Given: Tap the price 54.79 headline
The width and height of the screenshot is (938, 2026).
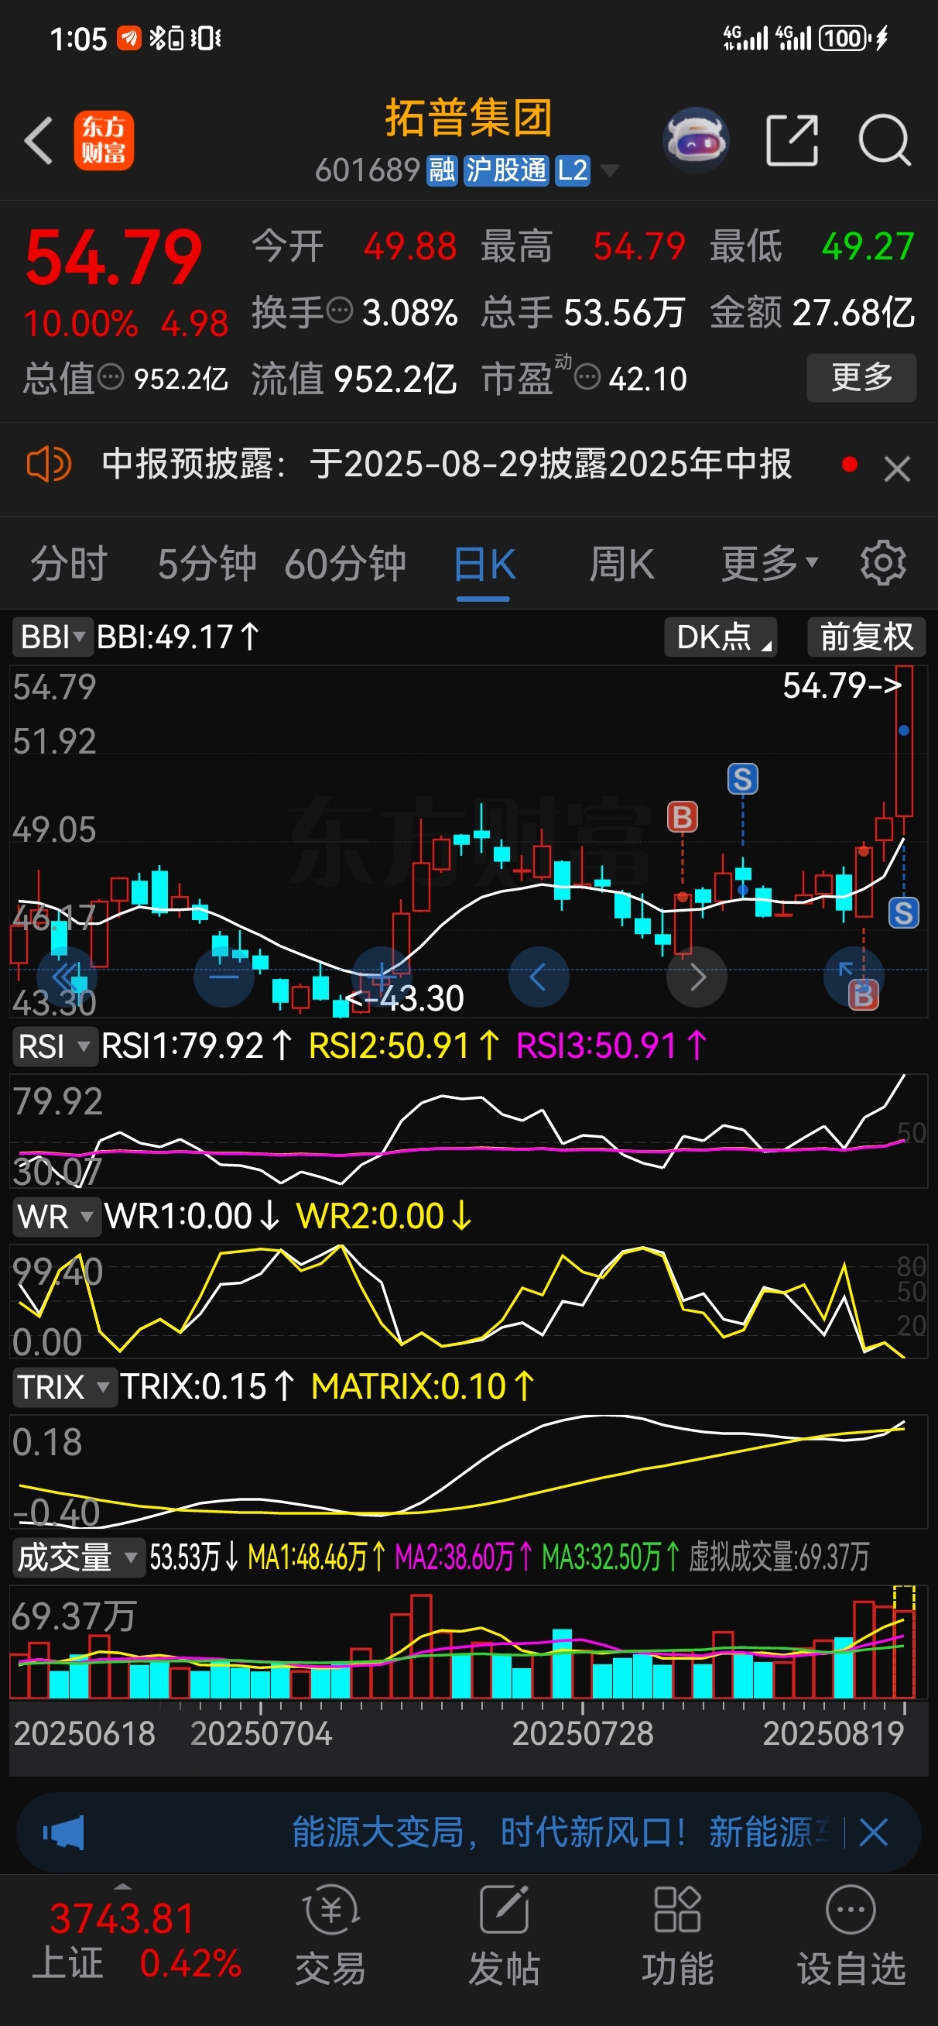Looking at the screenshot, I should coord(114,257).
